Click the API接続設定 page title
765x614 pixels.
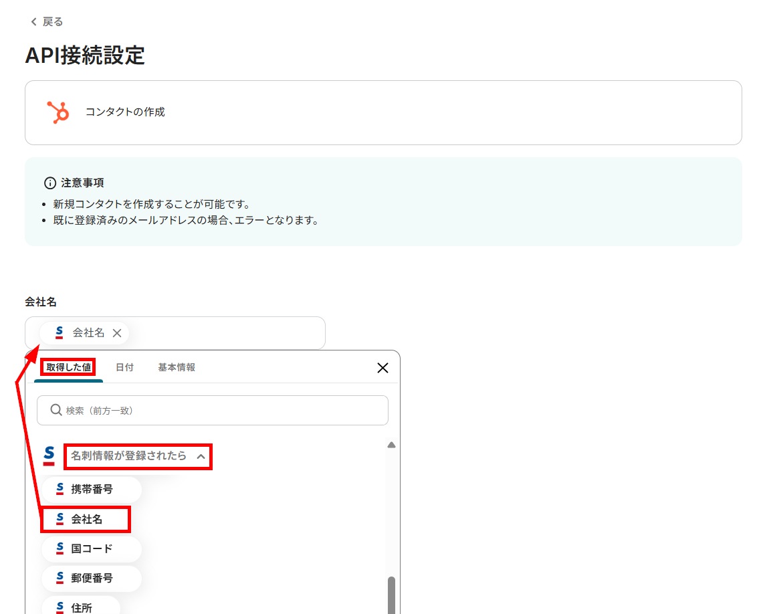[x=85, y=55]
